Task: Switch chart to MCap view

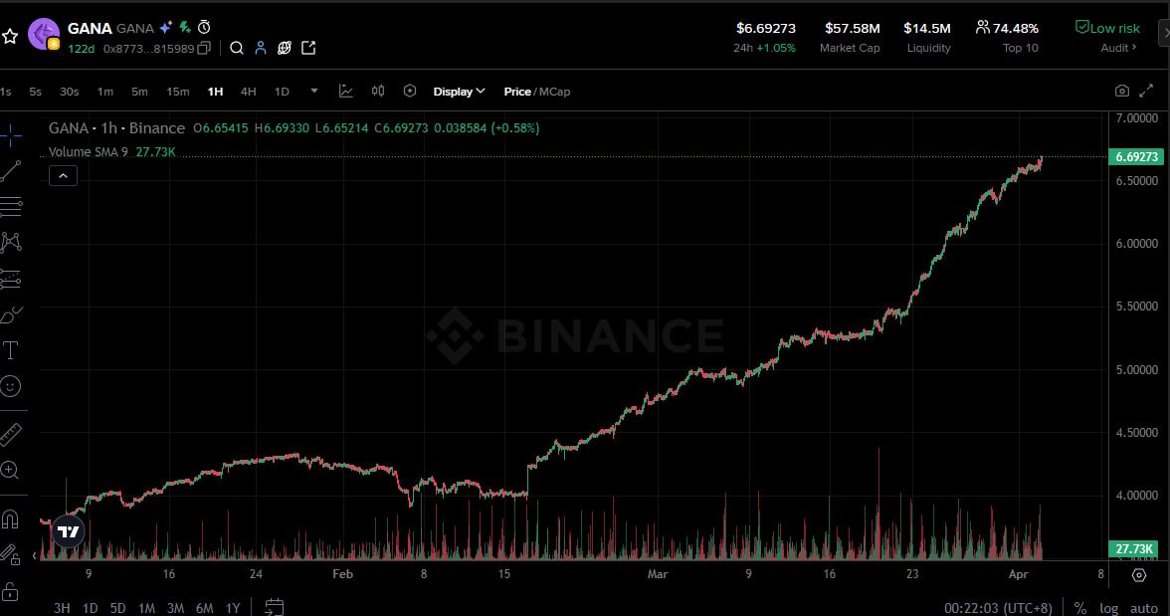Action: coord(554,92)
